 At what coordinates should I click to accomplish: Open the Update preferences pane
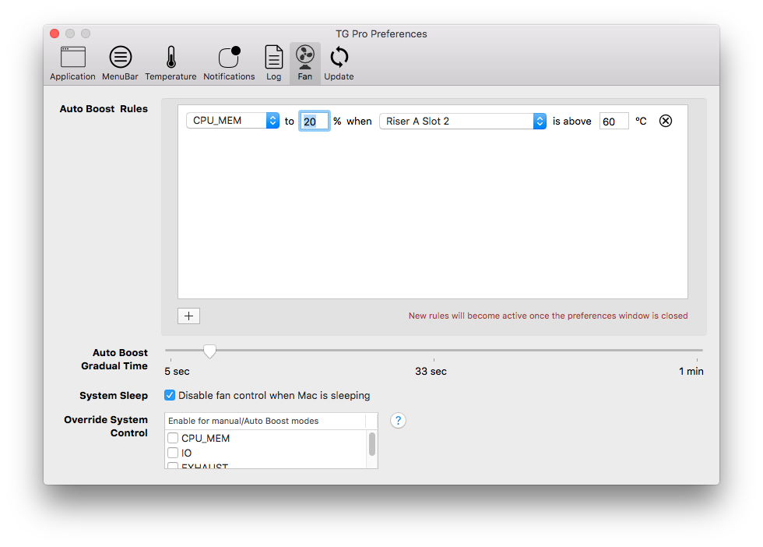(x=339, y=63)
